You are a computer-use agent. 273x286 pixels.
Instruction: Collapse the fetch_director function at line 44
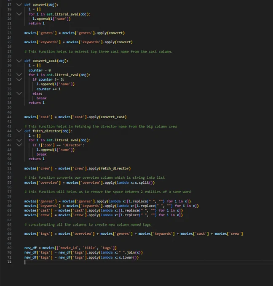pyautogui.click(x=19, y=131)
